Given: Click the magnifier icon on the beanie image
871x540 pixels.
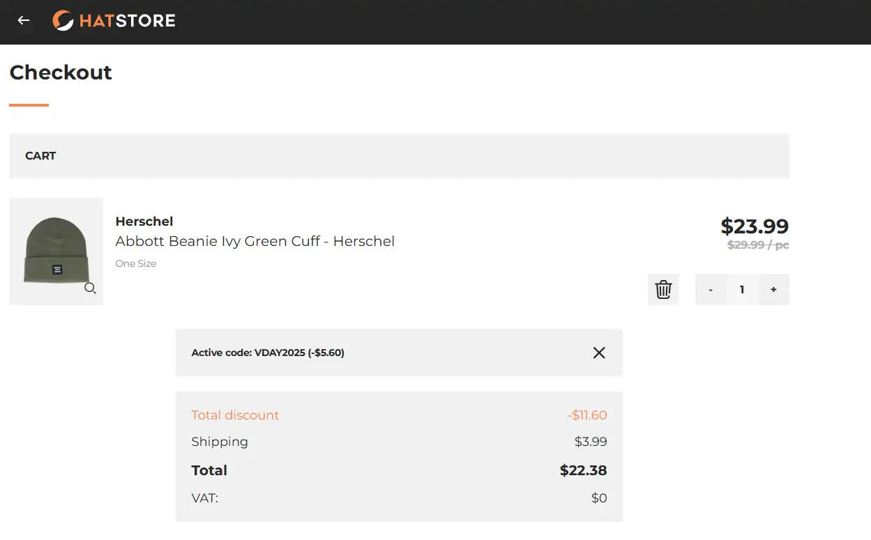Looking at the screenshot, I should coord(90,288).
